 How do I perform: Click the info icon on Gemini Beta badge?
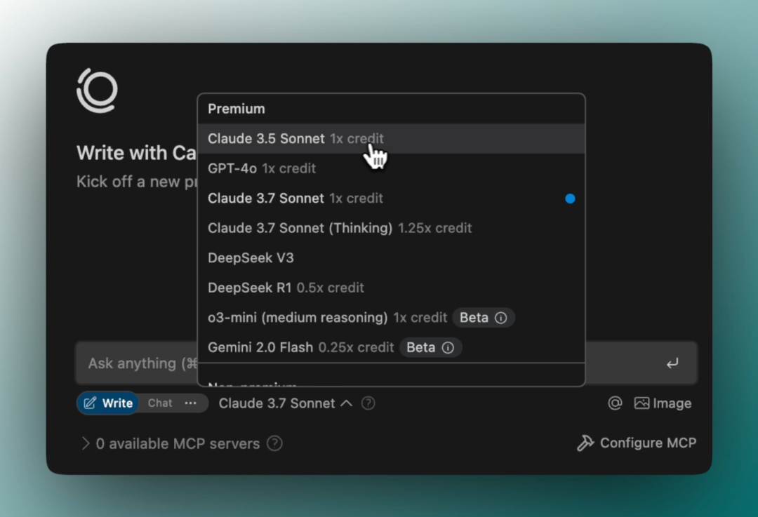pyautogui.click(x=448, y=348)
